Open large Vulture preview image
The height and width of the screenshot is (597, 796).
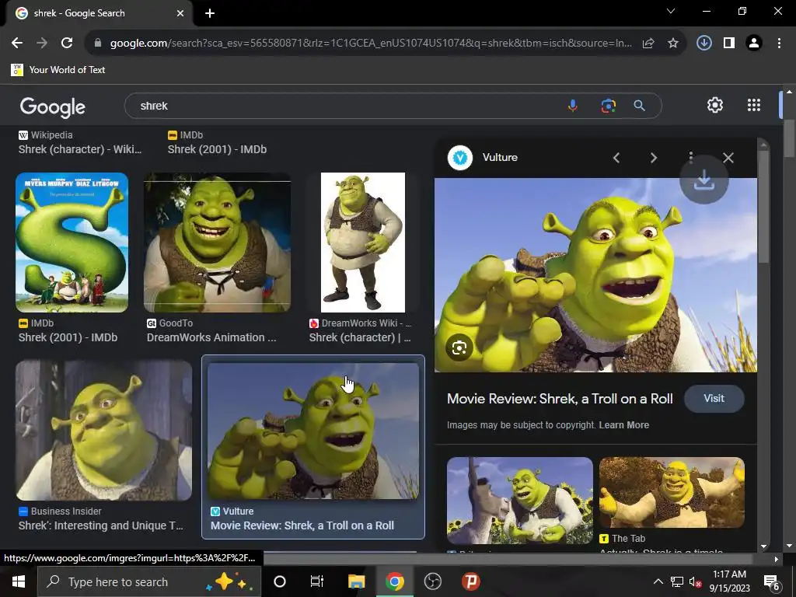[595, 274]
